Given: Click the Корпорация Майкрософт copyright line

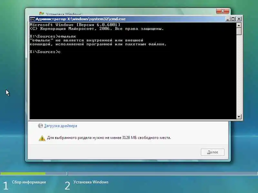Looking at the screenshot, I should pos(97,29).
